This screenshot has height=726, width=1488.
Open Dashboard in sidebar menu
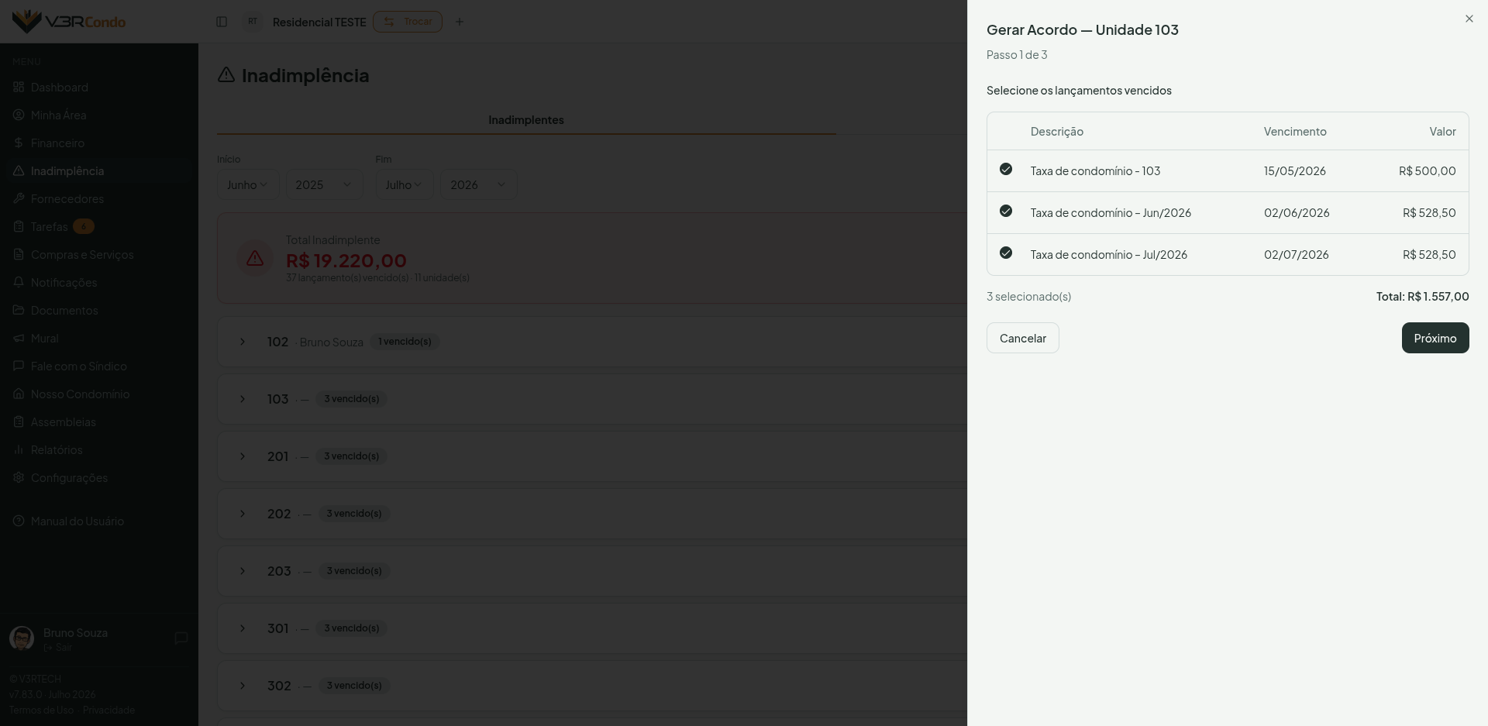[99, 87]
